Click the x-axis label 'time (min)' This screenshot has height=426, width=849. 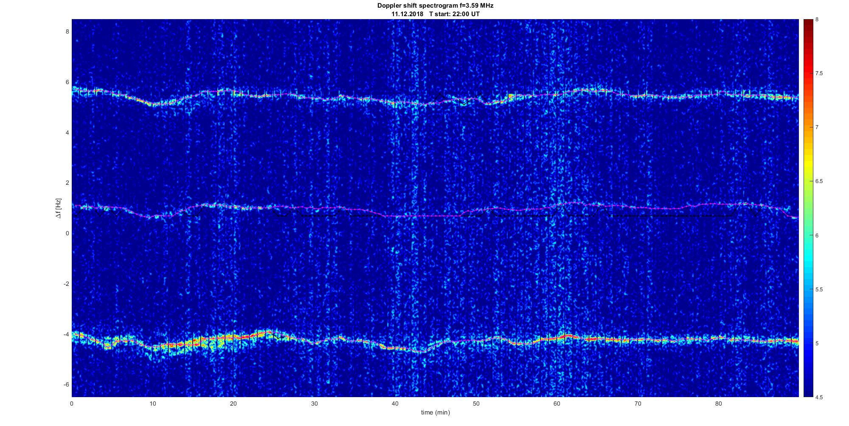[435, 412]
